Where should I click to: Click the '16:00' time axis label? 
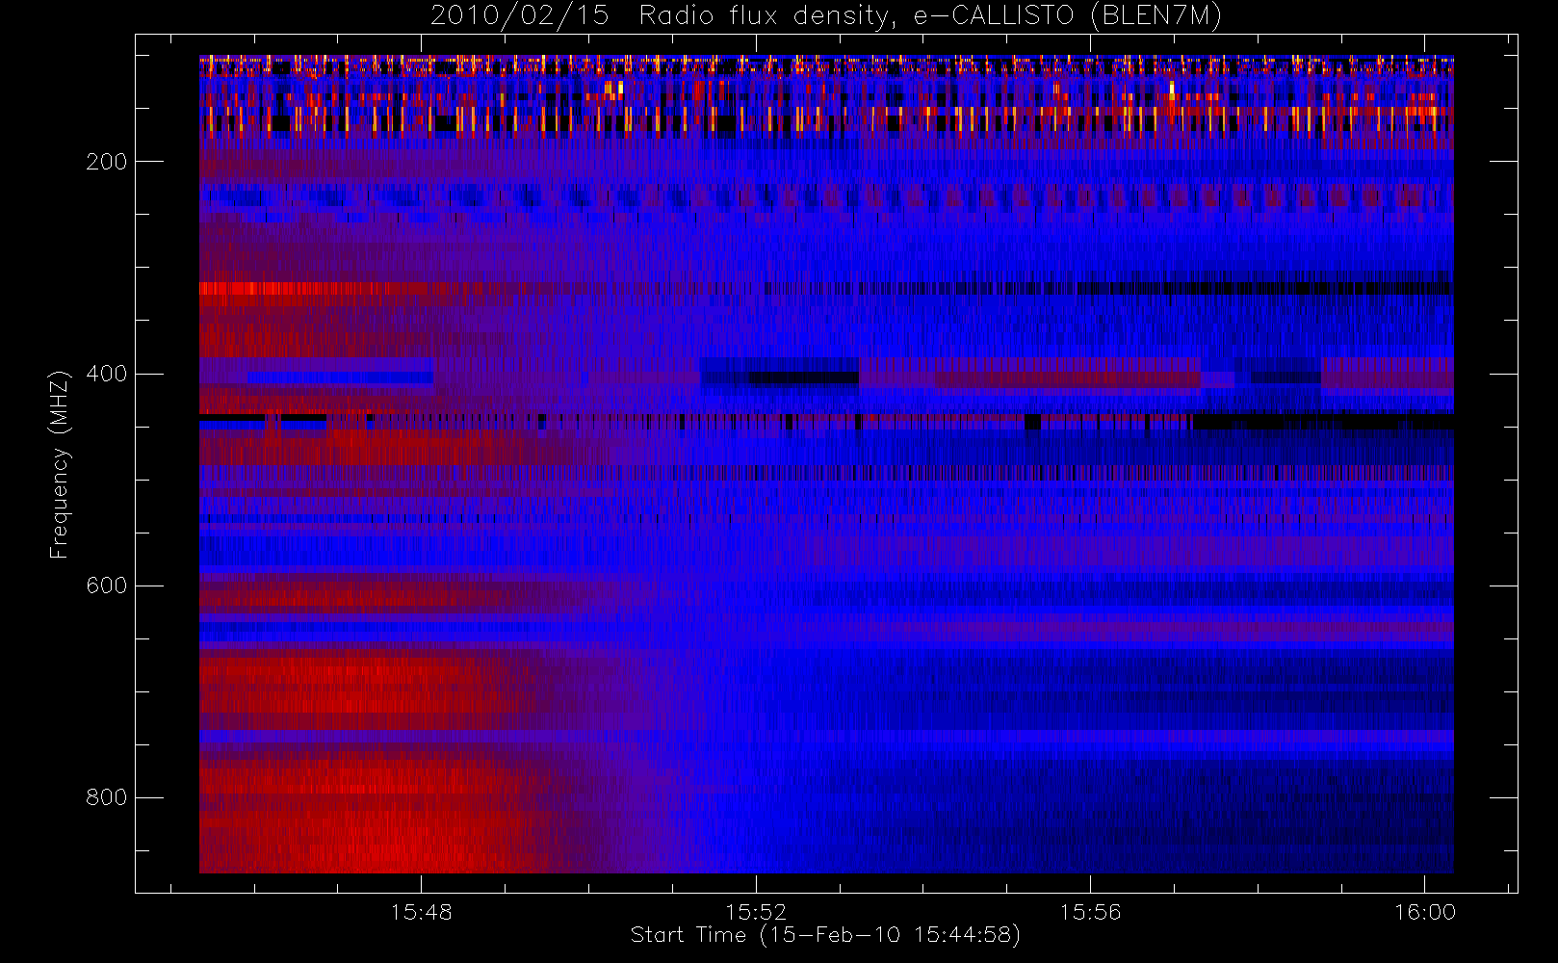click(x=1425, y=912)
